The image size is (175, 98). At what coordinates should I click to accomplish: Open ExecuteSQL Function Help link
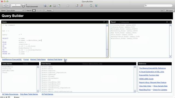(x=149, y=75)
